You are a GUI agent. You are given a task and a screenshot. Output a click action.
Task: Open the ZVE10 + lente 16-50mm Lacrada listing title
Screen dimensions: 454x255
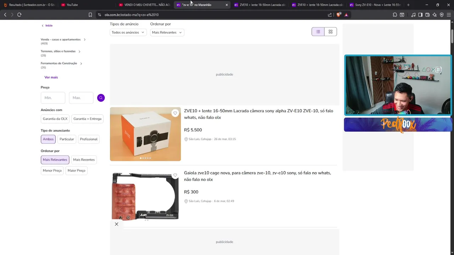click(x=259, y=114)
